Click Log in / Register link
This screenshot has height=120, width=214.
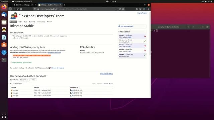142,13
